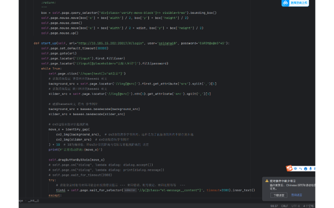The image size is (334, 208).
Task: Click the microphone voice input icon
Action: tap(310, 169)
